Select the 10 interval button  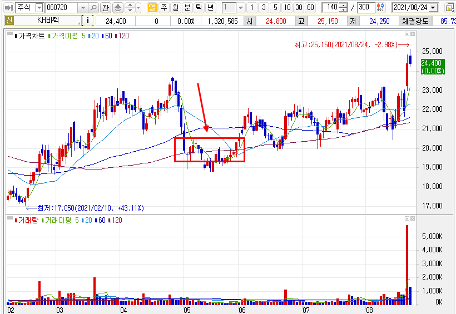(x=287, y=8)
